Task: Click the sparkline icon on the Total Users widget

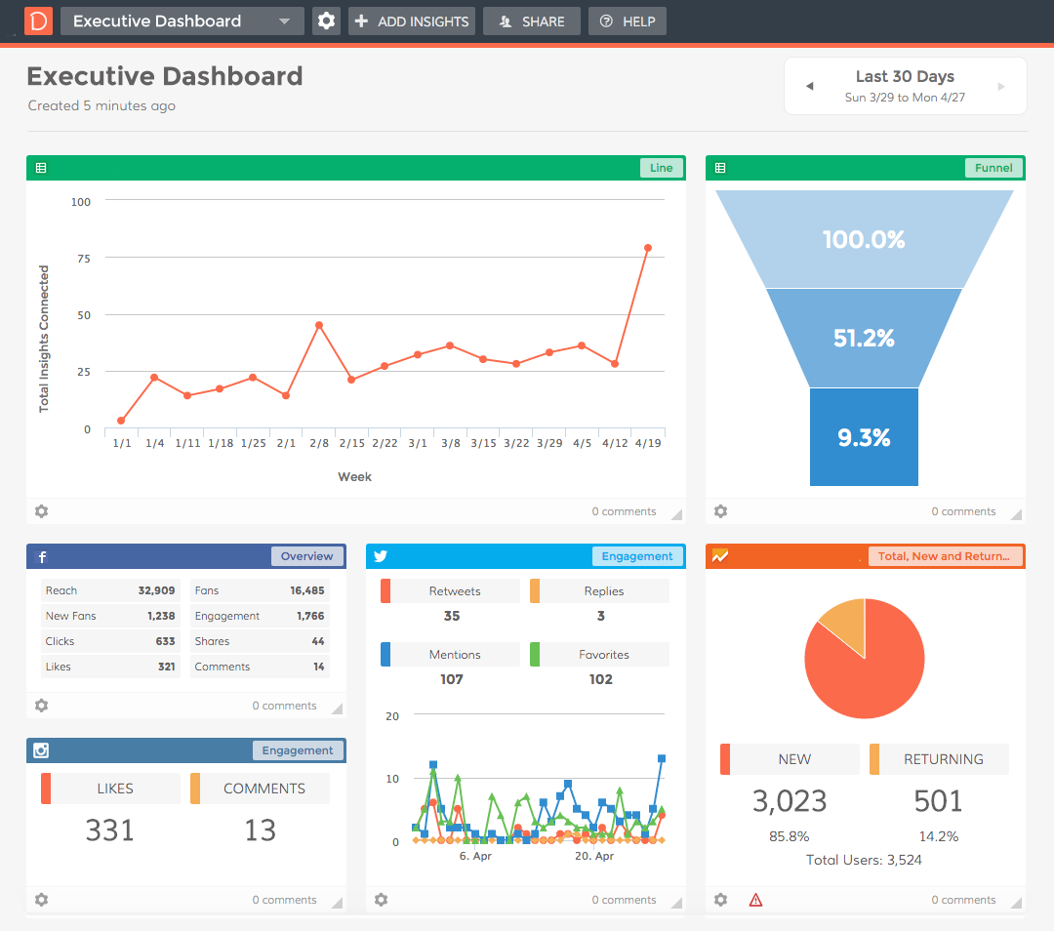Action: 719,555
